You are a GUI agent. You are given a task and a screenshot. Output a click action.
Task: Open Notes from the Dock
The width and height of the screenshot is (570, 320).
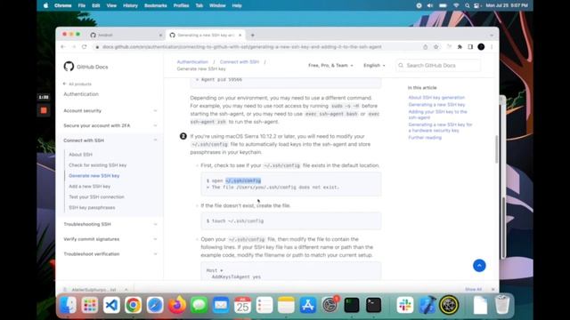(x=286, y=305)
